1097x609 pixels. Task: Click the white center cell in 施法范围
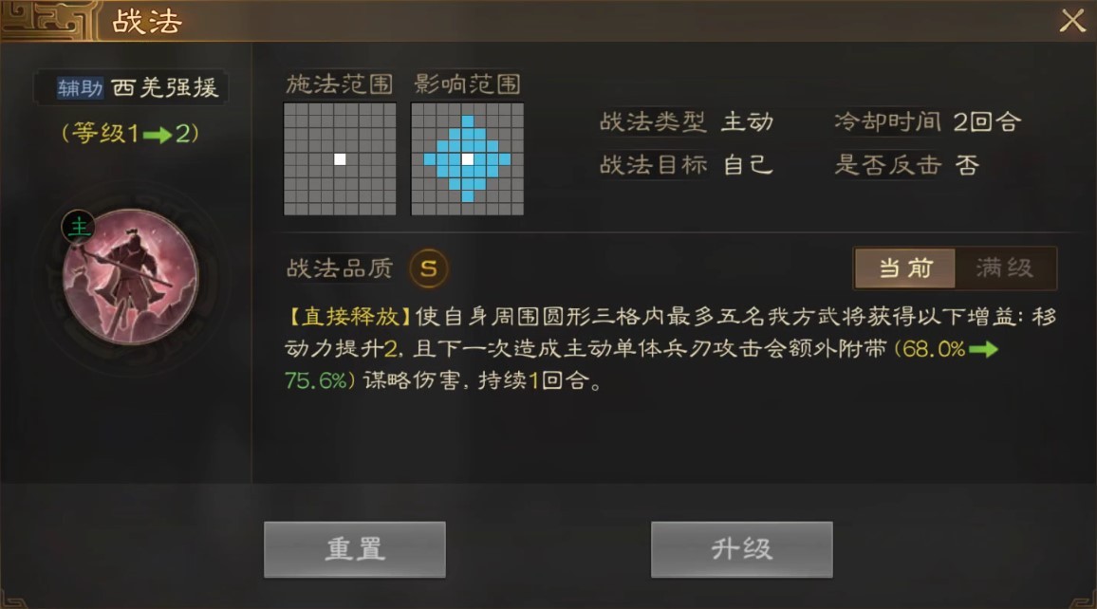pos(340,159)
